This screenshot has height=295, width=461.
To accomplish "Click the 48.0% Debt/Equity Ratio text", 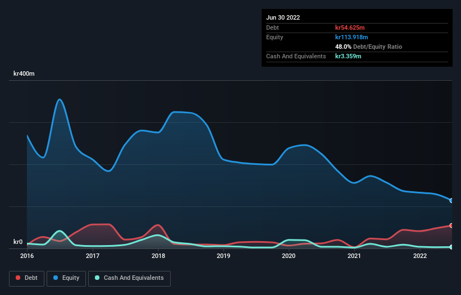I will pyautogui.click(x=369, y=47).
